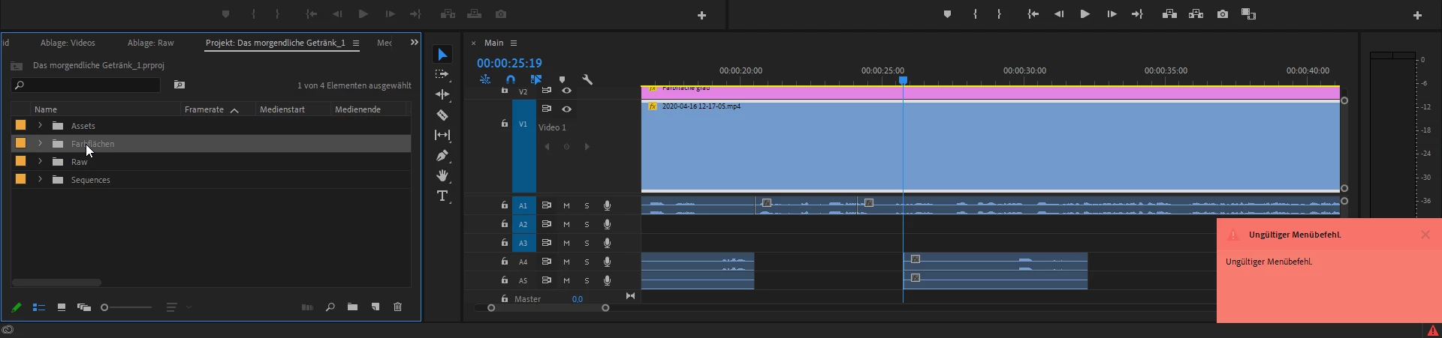The image size is (1442, 338).
Task: Play sequence in program monitor
Action: coord(1085,14)
